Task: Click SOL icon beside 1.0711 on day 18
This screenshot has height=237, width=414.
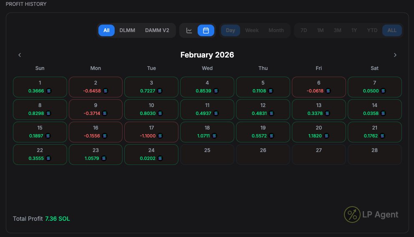Action: pyautogui.click(x=214, y=136)
